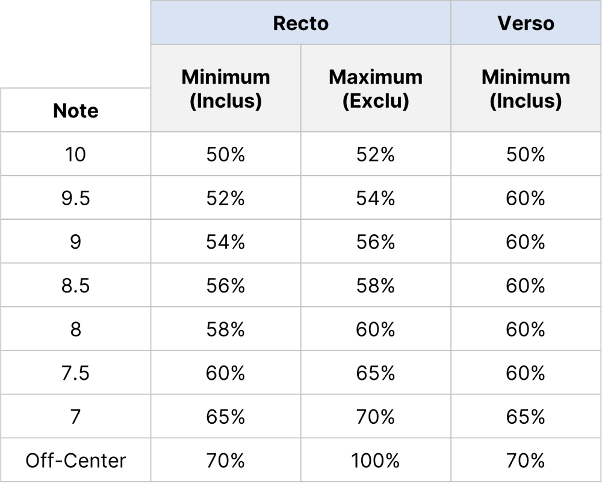
Task: Click the 9.5 note cell
Action: tap(75, 198)
